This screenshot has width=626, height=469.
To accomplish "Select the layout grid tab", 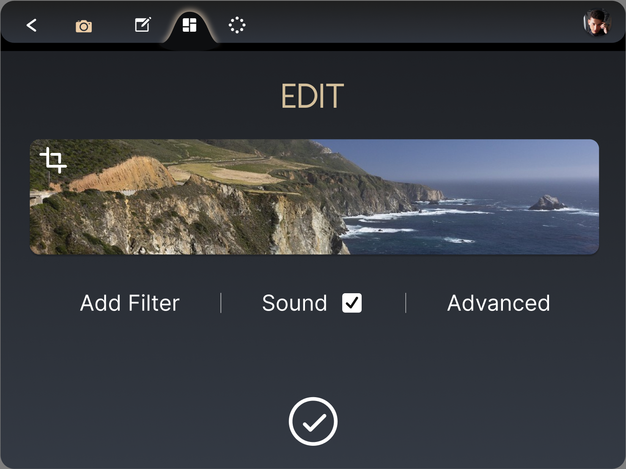I will pyautogui.click(x=189, y=25).
